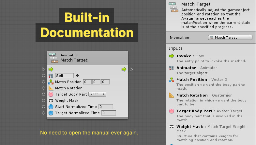Click the green output flow arrow on node
Screen dimensions: 256x145
124,69
